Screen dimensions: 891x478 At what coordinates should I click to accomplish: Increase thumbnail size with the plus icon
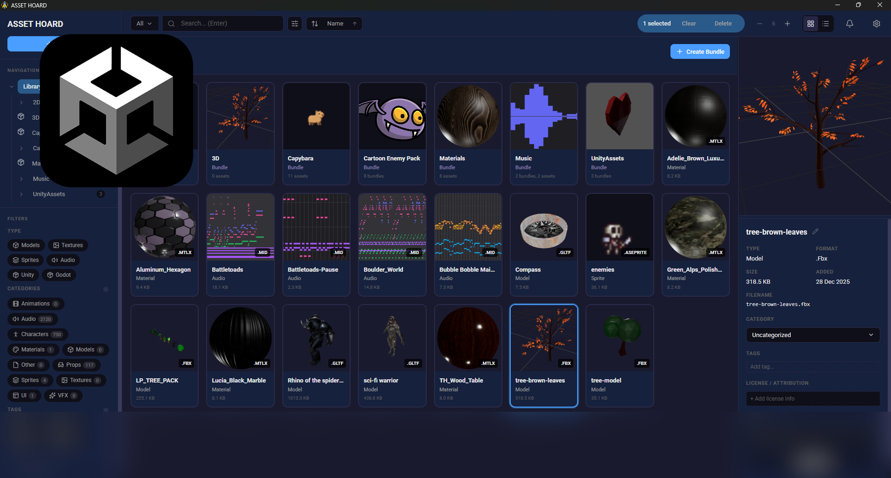[787, 24]
